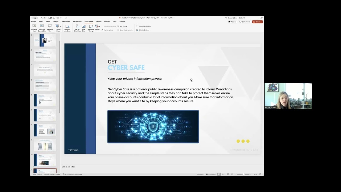Click Comments in the status bar

(210, 174)
